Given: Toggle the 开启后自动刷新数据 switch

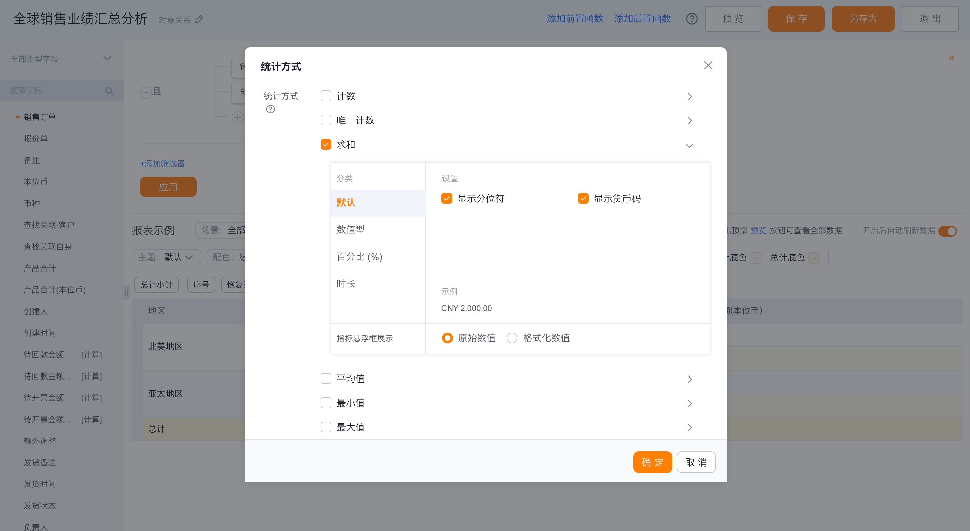Looking at the screenshot, I should [947, 231].
